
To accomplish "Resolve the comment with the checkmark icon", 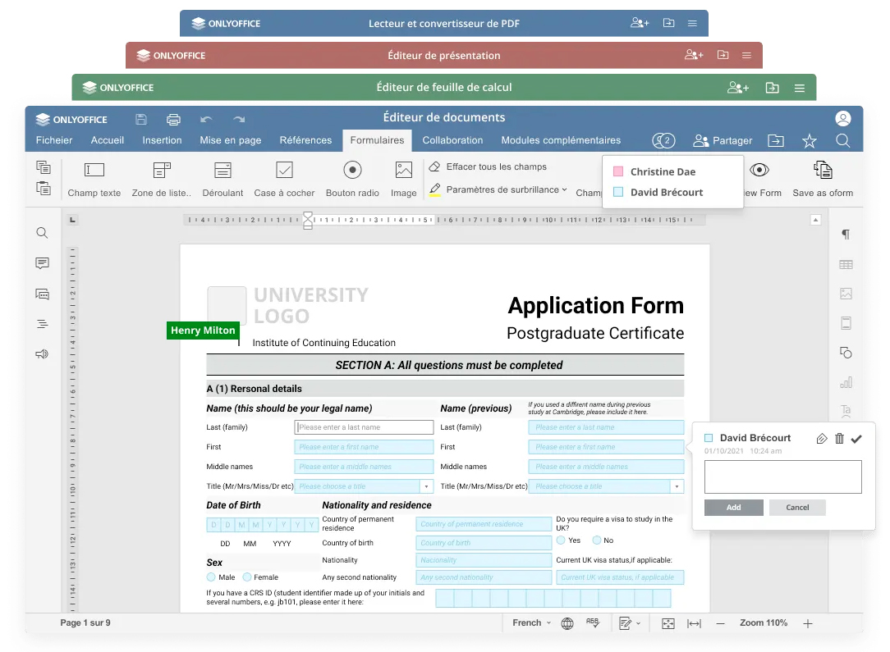I will (856, 438).
